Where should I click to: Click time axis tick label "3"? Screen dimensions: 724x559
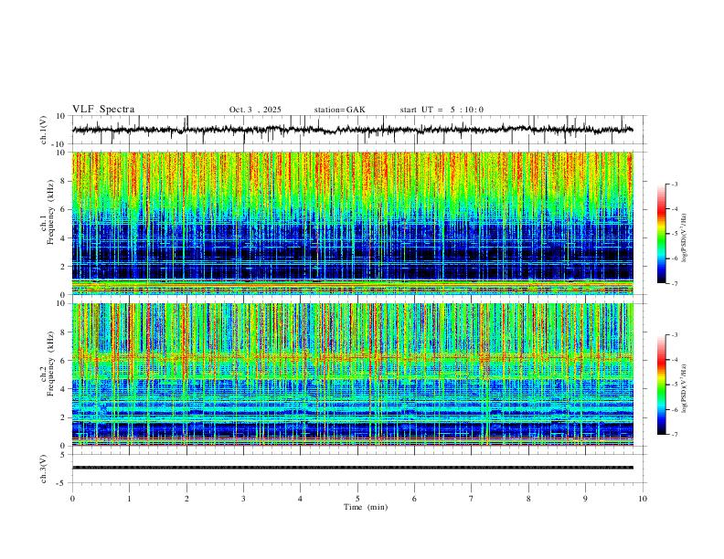pyautogui.click(x=243, y=499)
